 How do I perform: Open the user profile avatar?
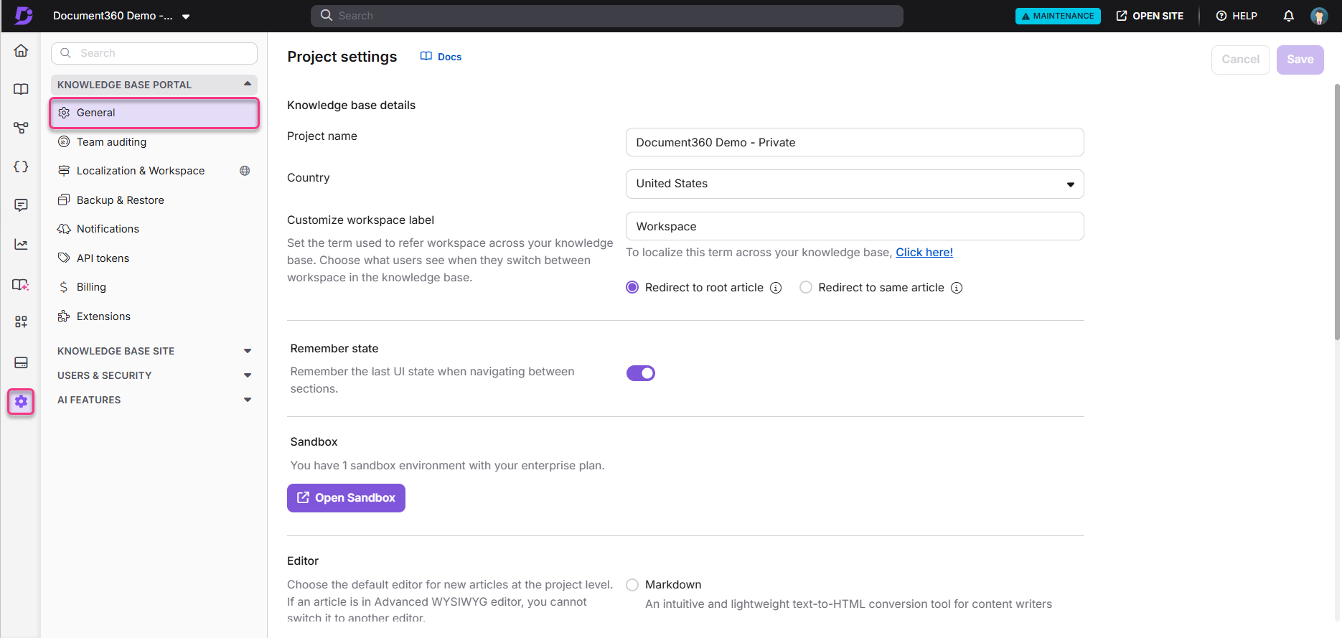tap(1319, 16)
